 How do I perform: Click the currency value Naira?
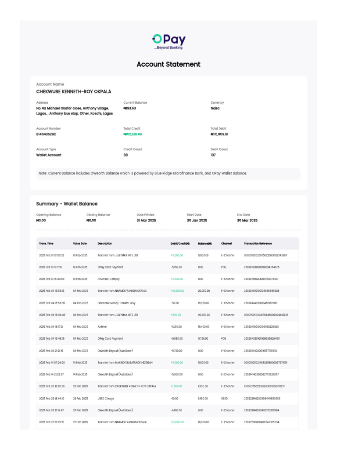(x=215, y=108)
